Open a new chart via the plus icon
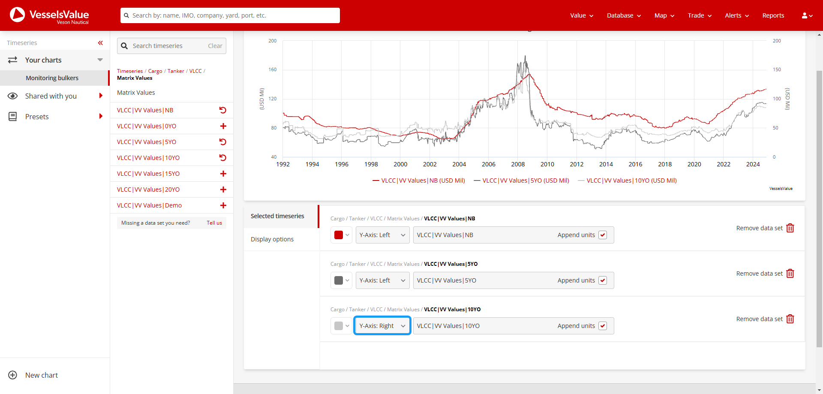This screenshot has width=823, height=394. 13,375
